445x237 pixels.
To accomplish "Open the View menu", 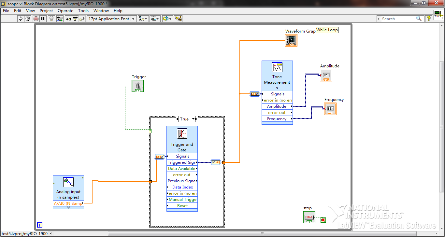I will 30,11.
